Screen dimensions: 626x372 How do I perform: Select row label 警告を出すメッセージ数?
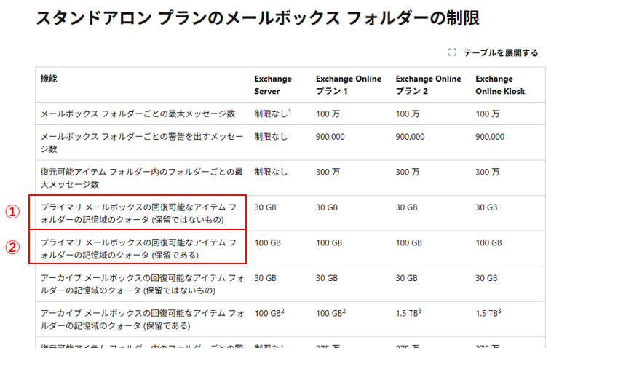[x=142, y=143]
